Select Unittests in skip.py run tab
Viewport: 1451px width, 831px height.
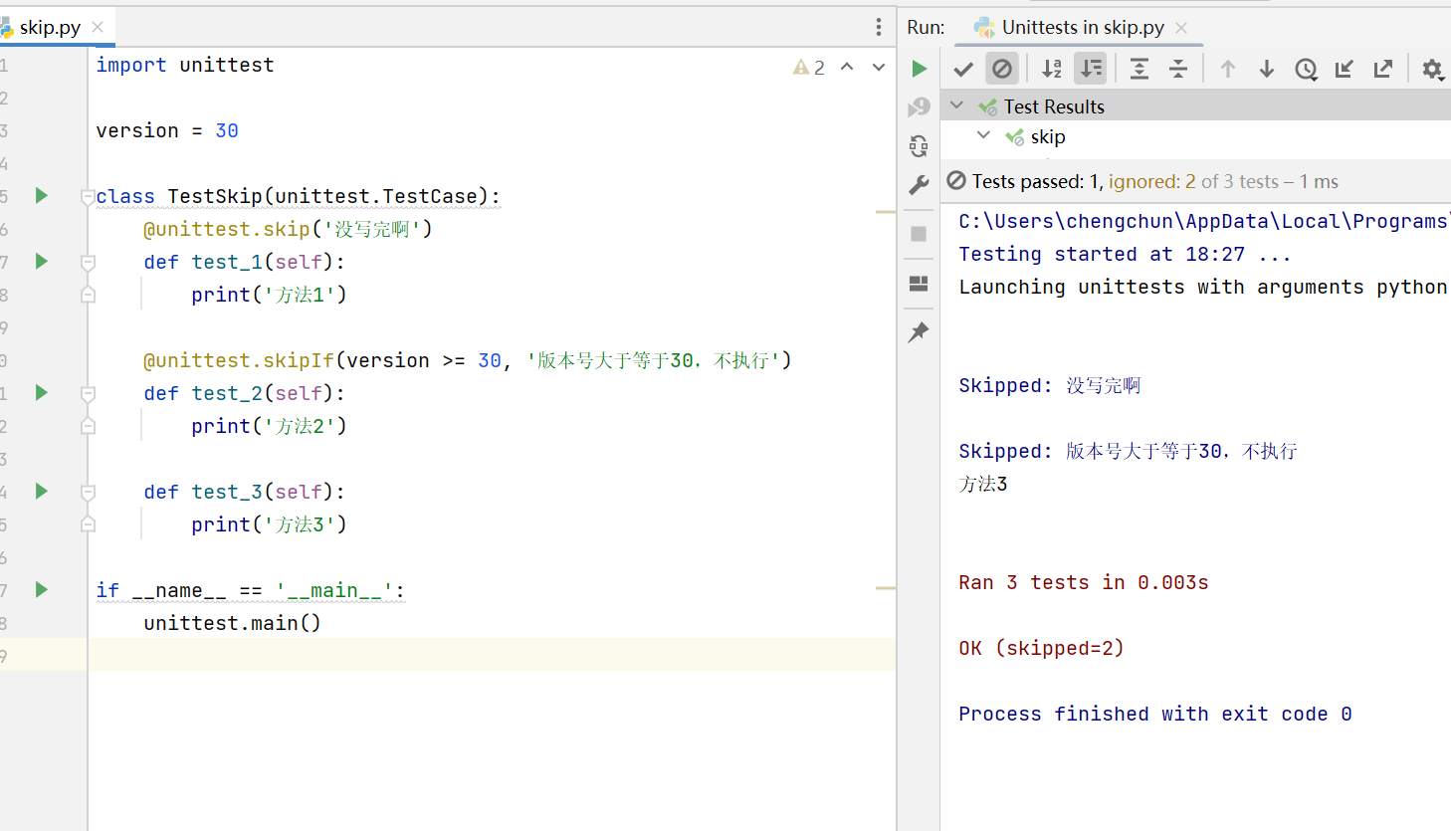[x=1083, y=27]
